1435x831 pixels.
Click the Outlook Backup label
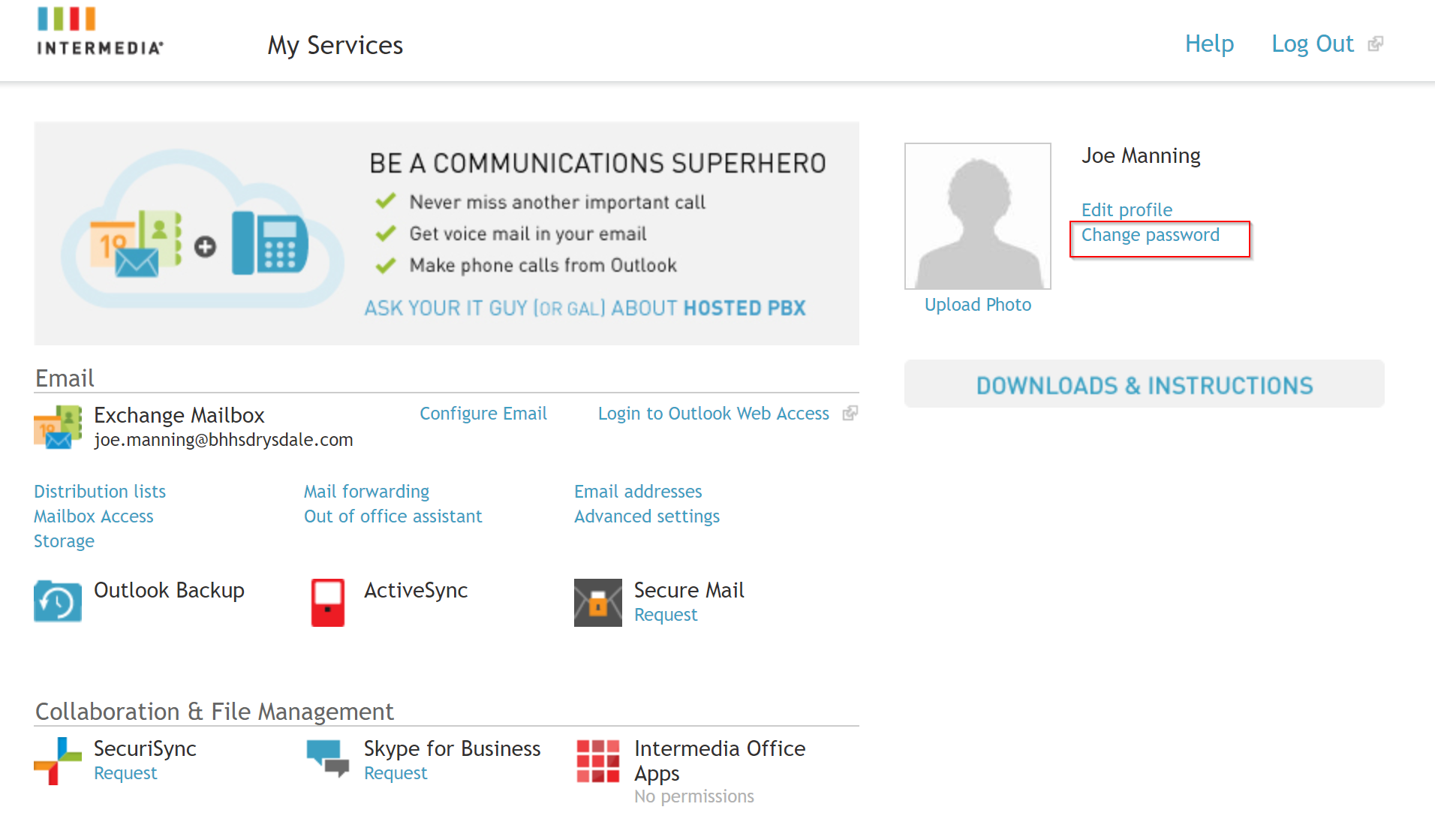[169, 590]
